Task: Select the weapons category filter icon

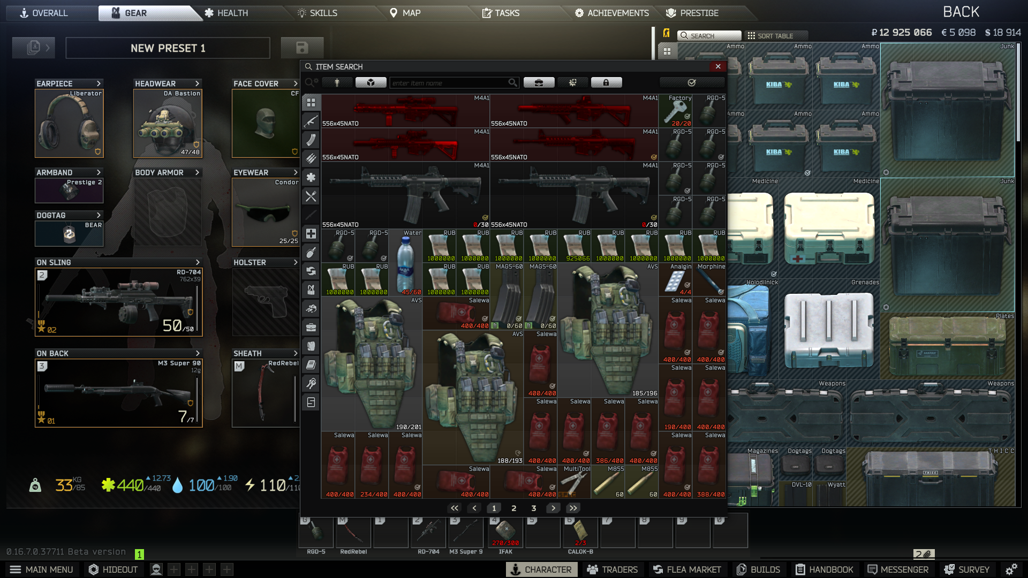Action: (x=311, y=121)
